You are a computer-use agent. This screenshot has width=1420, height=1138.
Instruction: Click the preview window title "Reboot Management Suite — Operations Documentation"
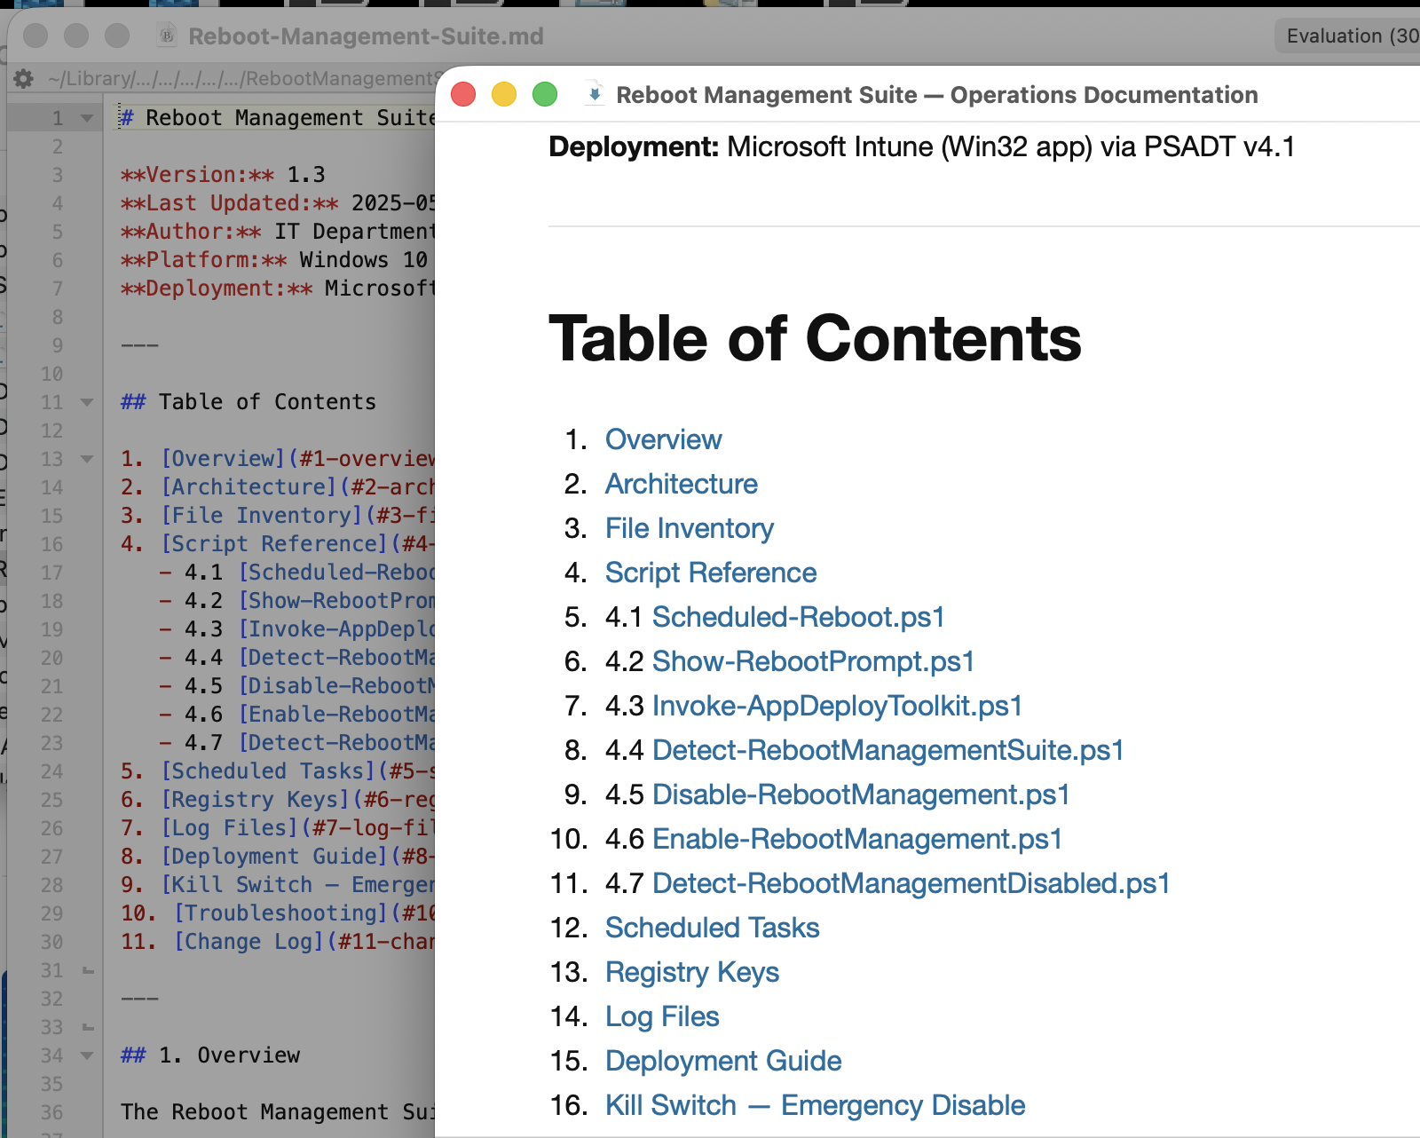click(x=937, y=95)
